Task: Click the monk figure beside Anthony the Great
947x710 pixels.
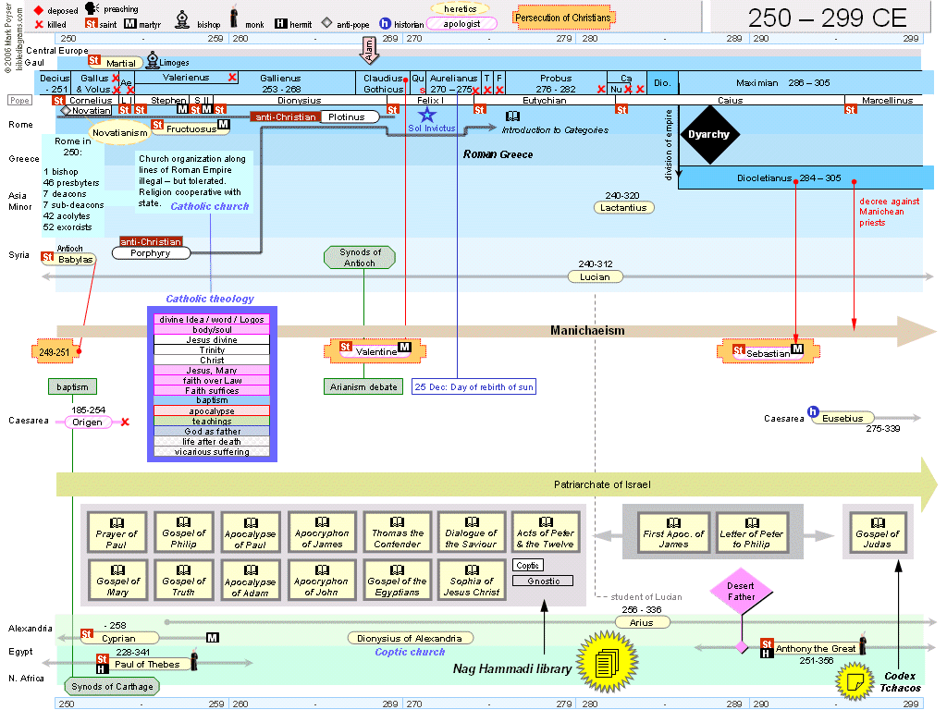Action: pyautogui.click(x=864, y=644)
